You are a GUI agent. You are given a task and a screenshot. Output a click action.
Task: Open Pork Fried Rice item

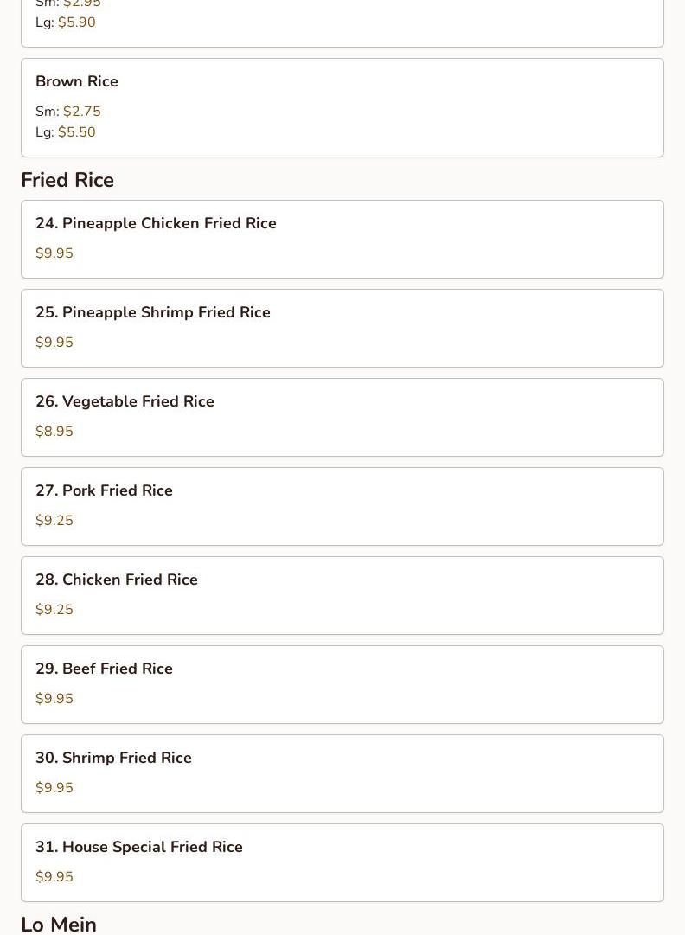click(x=104, y=490)
